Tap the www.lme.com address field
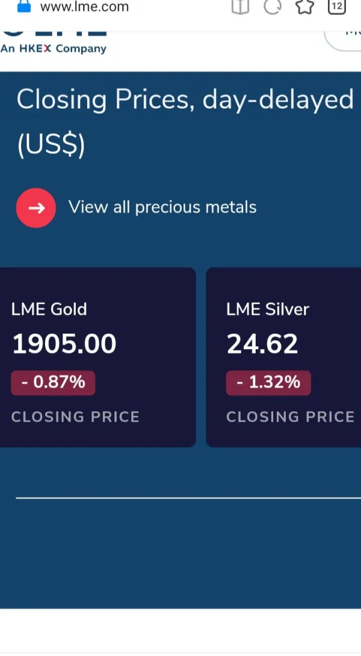 pos(84,7)
